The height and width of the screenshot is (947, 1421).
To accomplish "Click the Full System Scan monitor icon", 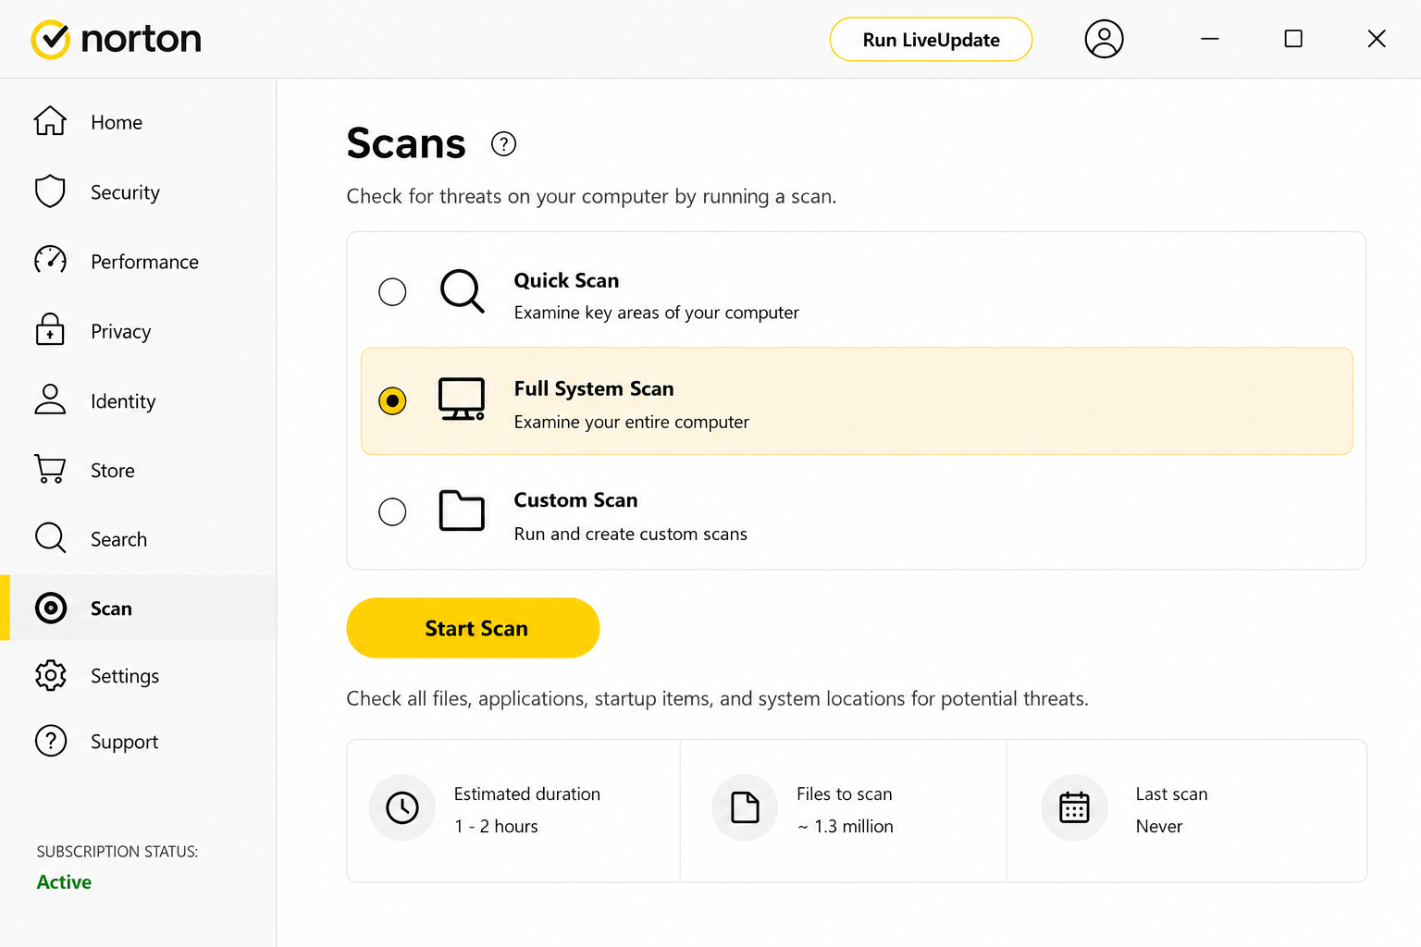I will tap(462, 400).
